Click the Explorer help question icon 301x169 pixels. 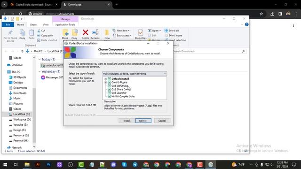(246, 24)
